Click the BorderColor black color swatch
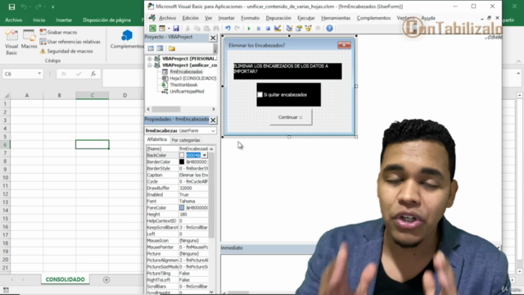This screenshot has width=524, height=295. [x=182, y=162]
